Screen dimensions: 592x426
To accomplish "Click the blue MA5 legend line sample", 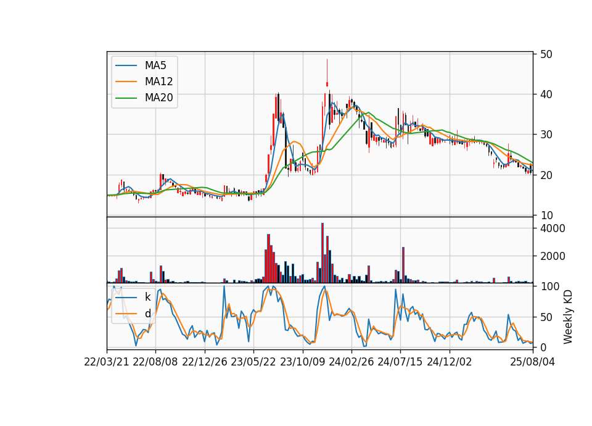I will (126, 66).
